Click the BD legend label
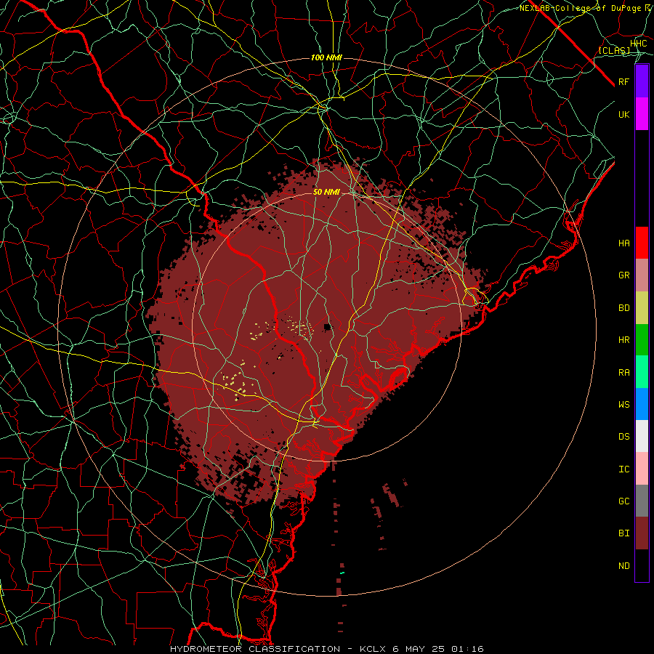This screenshot has height=654, width=654. point(623,308)
